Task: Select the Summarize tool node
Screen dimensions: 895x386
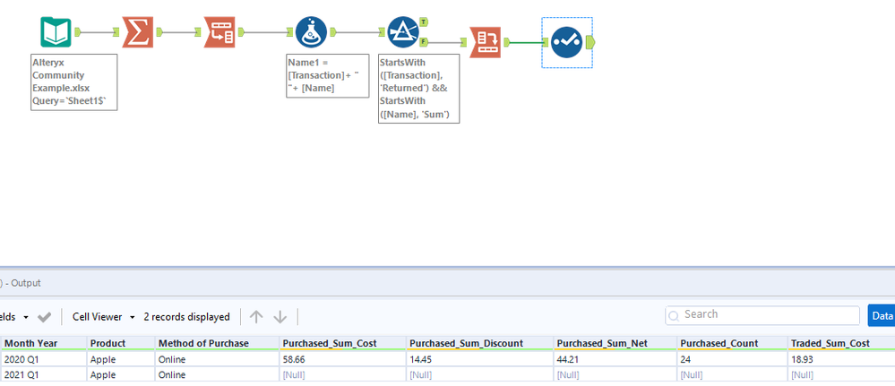Action: click(138, 32)
